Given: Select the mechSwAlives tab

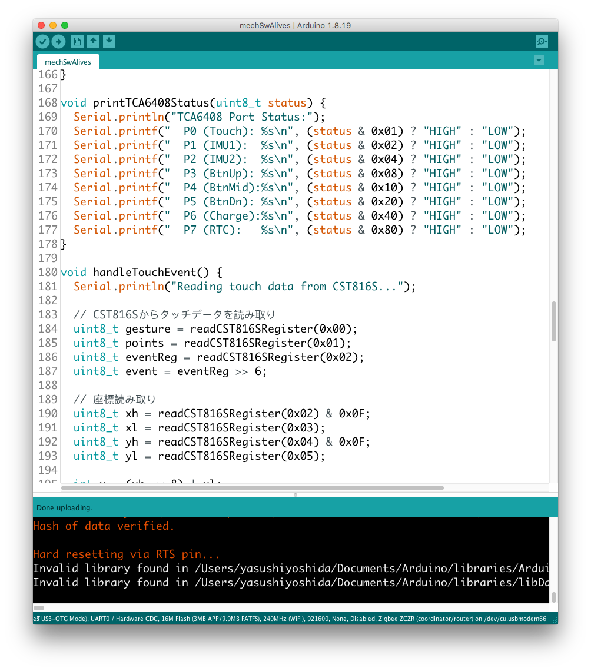Looking at the screenshot, I should click(x=68, y=62).
